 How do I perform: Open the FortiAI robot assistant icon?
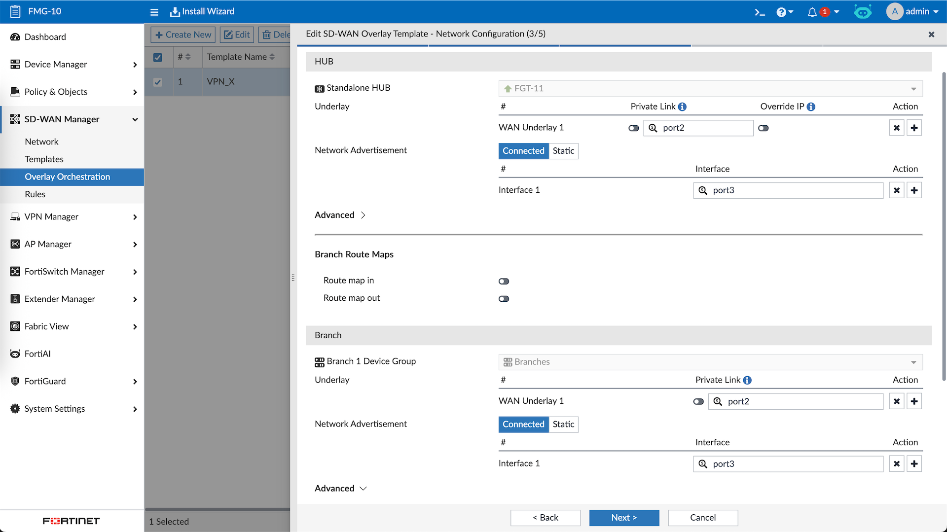pyautogui.click(x=863, y=12)
